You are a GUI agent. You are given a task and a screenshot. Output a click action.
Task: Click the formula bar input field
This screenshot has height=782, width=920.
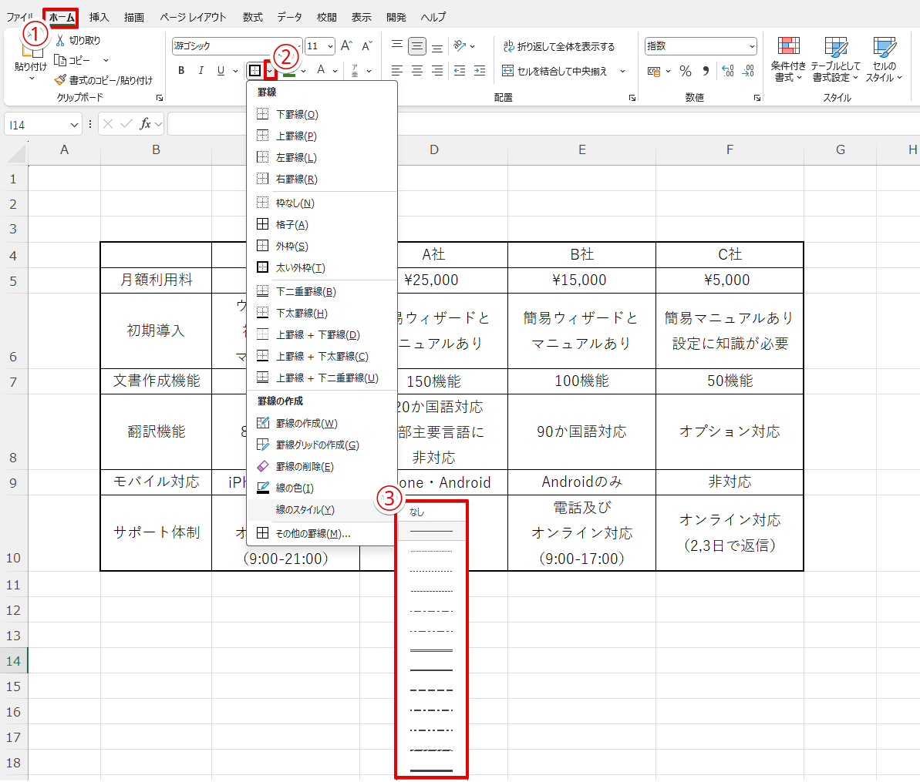pyautogui.click(x=544, y=124)
